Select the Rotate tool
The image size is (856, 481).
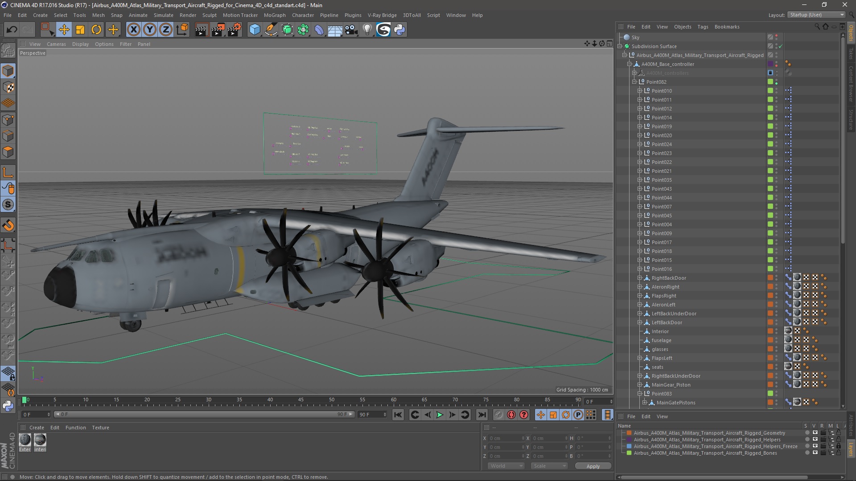pos(96,30)
